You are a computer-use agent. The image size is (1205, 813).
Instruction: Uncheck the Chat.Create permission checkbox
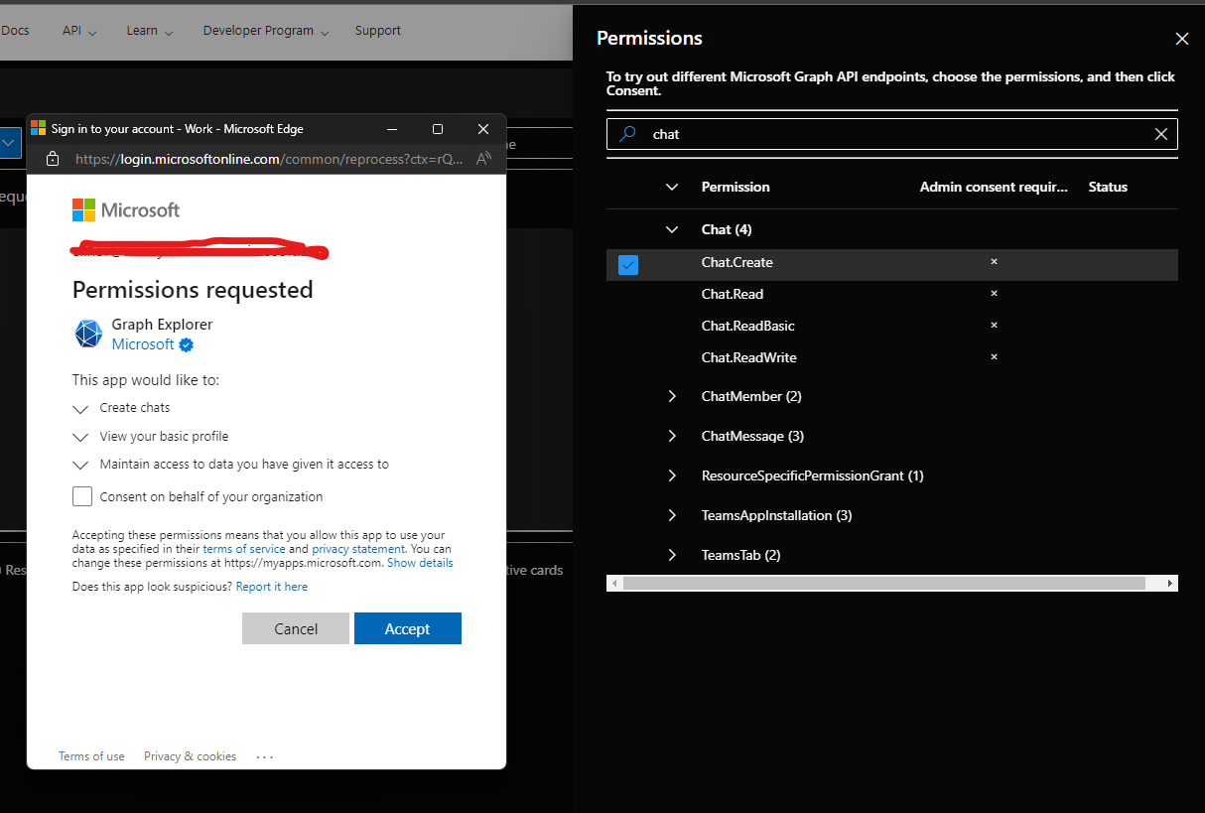pyautogui.click(x=627, y=264)
